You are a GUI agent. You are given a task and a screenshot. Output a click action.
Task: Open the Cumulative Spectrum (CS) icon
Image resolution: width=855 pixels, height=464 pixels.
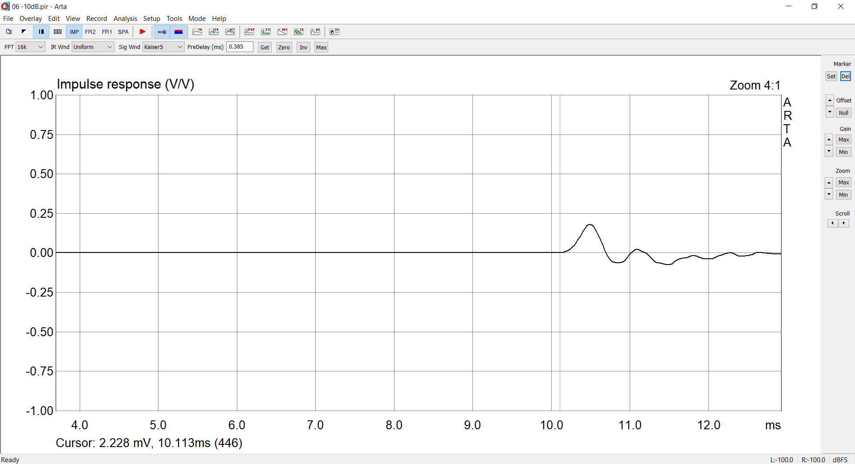point(299,32)
